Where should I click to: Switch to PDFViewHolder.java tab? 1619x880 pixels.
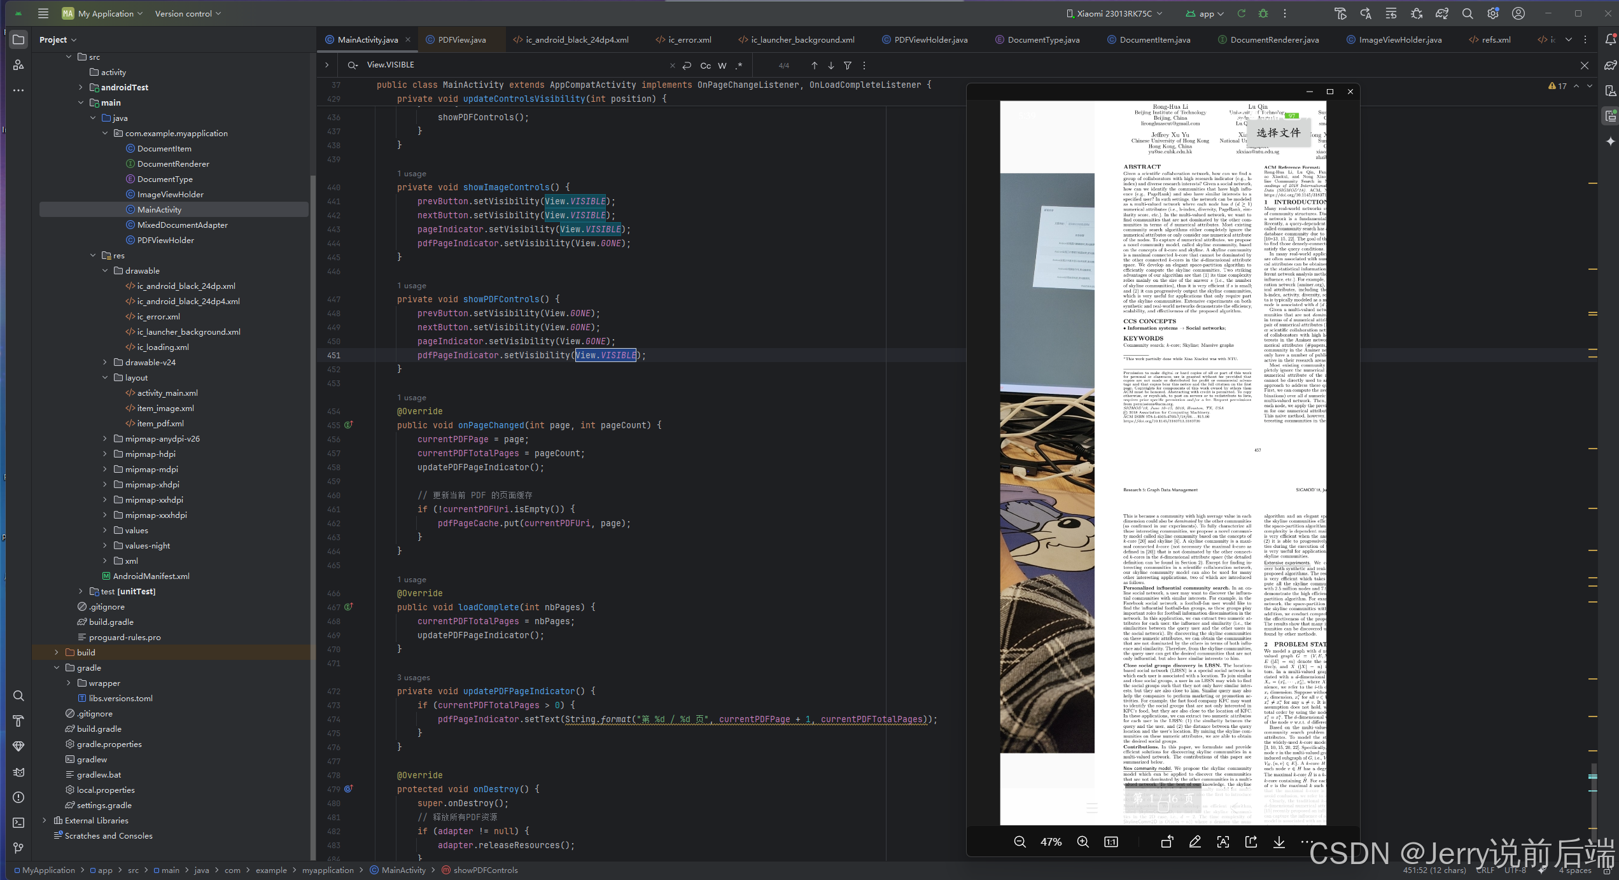(x=925, y=39)
